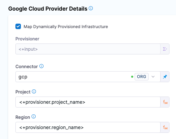Open info tooltip beside Google Cloud Provider Details
This screenshot has width=176, height=139.
pyautogui.click(x=91, y=8)
